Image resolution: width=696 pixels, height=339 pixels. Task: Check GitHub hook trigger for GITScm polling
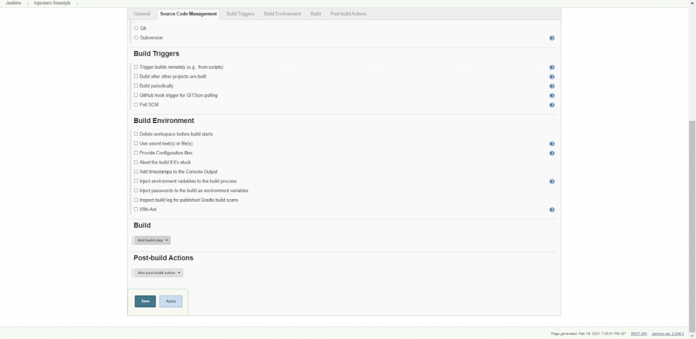coord(136,95)
